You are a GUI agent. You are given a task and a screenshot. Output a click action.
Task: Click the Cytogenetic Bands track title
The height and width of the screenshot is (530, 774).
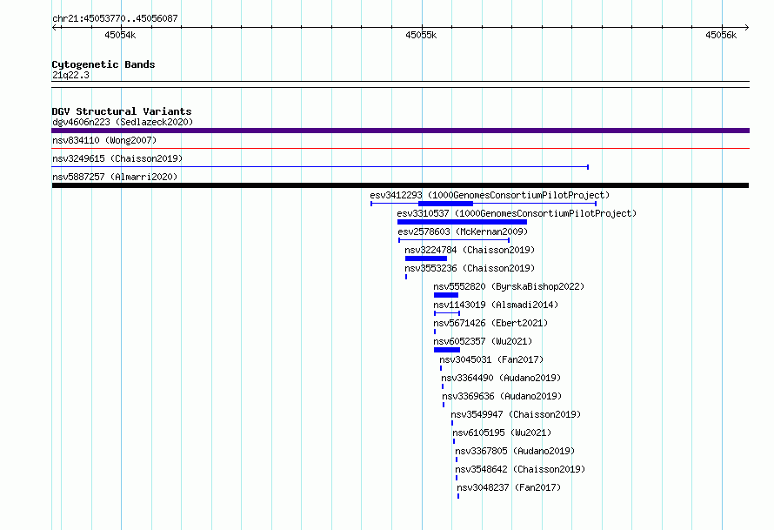103,64
